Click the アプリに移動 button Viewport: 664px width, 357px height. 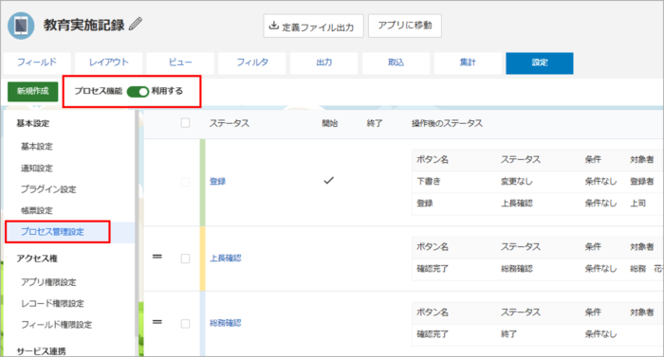[405, 26]
